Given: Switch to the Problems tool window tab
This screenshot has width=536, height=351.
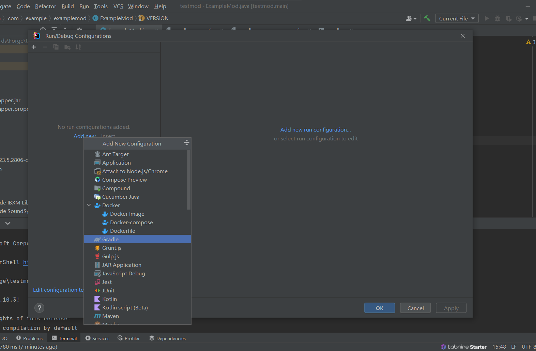Looking at the screenshot, I should point(30,338).
